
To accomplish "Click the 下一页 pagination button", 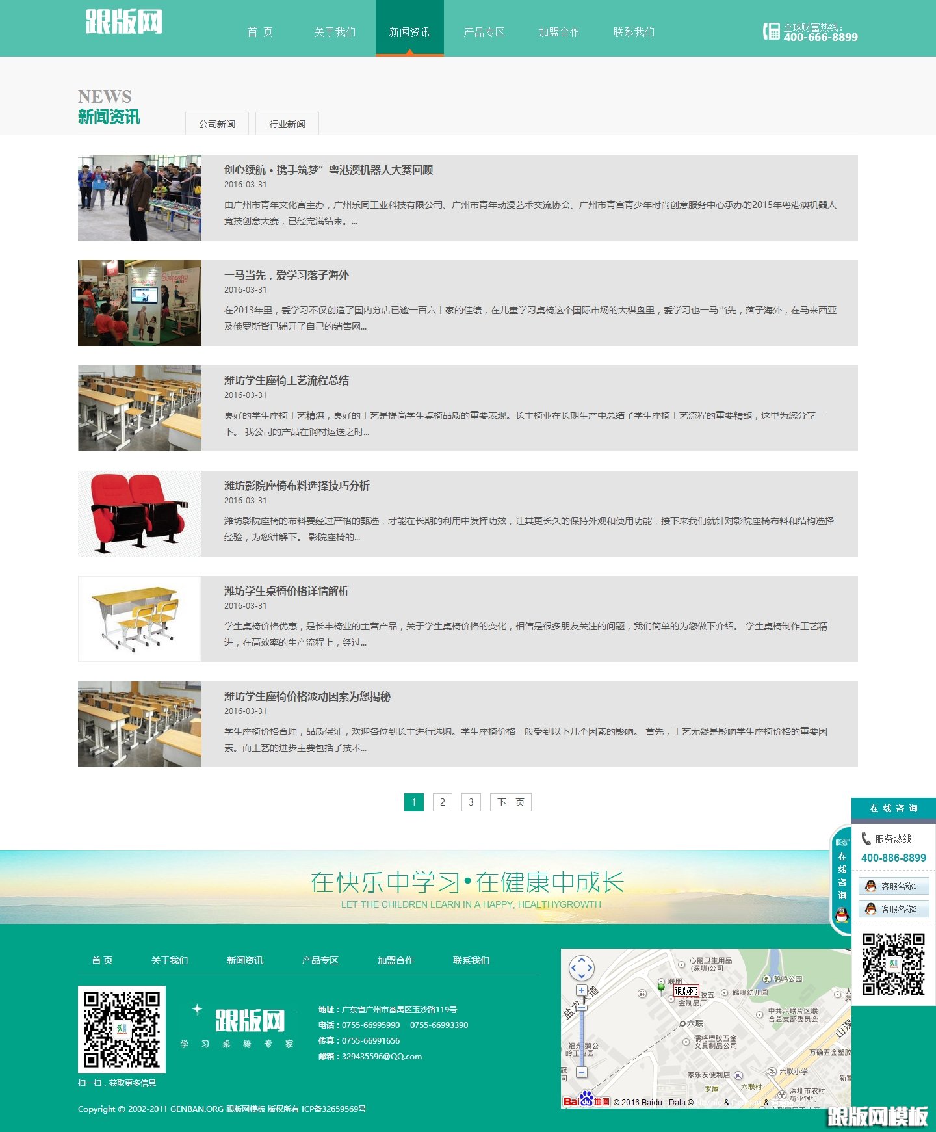I will tap(510, 802).
